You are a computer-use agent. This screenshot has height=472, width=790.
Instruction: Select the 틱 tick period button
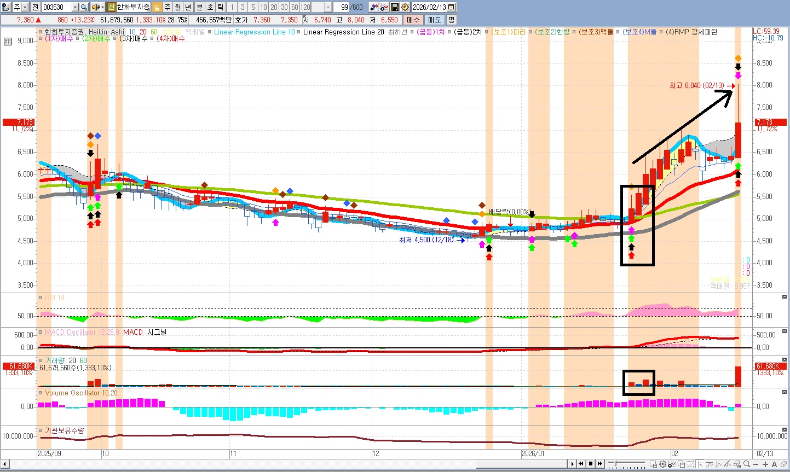220,7
